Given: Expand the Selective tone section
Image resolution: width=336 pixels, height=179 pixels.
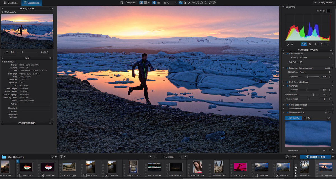Looking at the screenshot, I should coord(283,109).
